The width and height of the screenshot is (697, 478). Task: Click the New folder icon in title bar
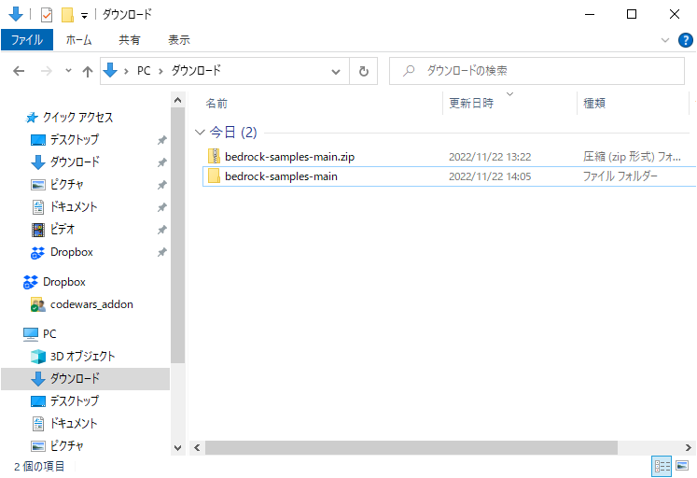coord(67,15)
